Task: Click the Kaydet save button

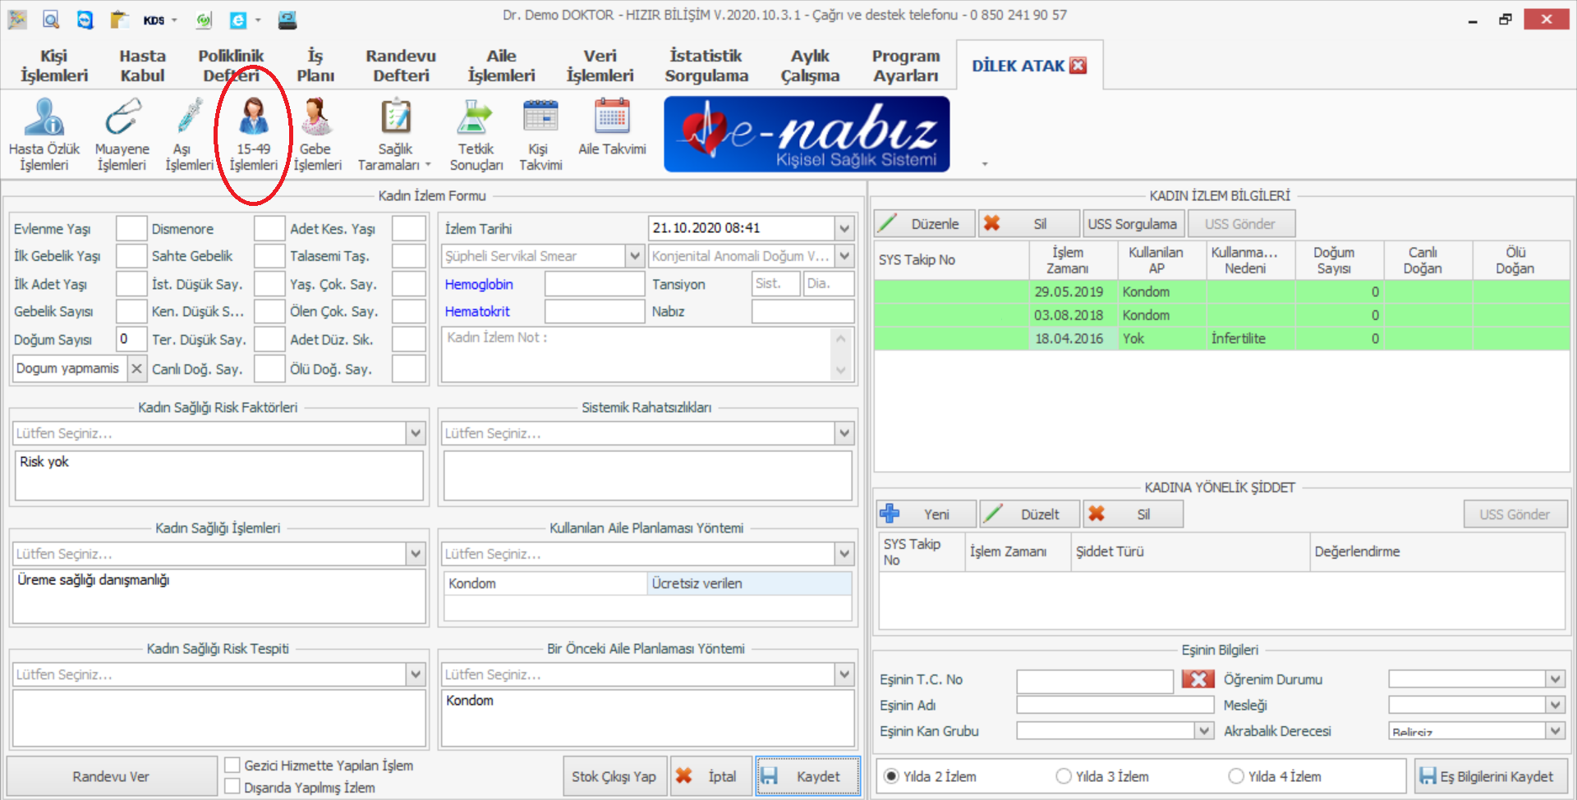Action: [x=807, y=776]
